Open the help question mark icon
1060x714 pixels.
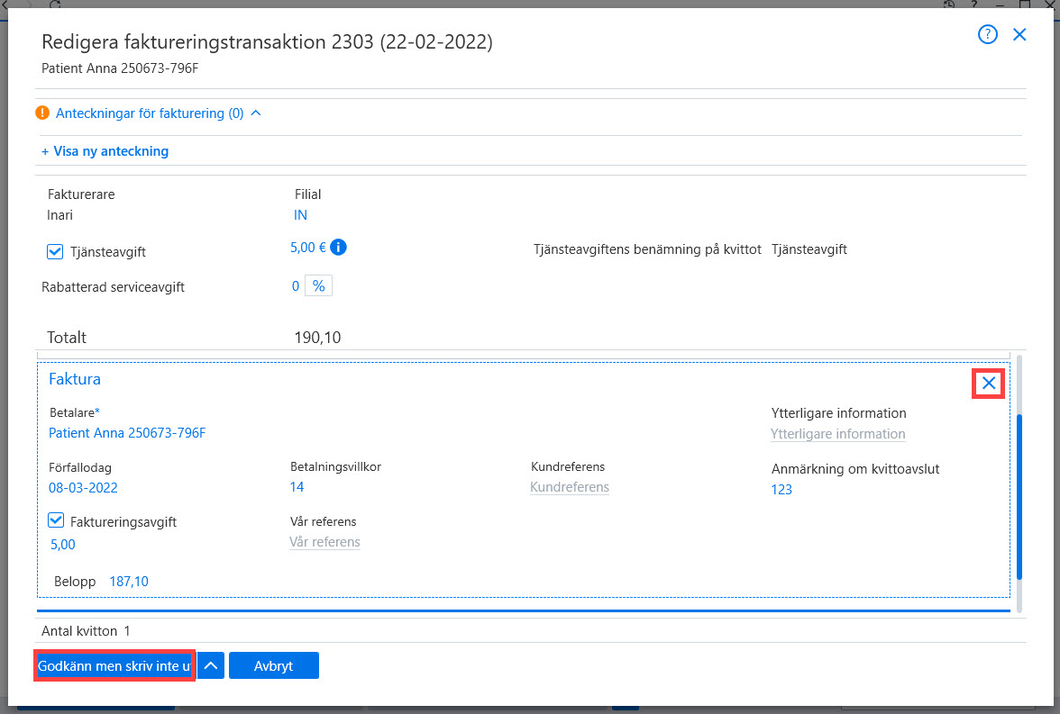click(x=988, y=34)
